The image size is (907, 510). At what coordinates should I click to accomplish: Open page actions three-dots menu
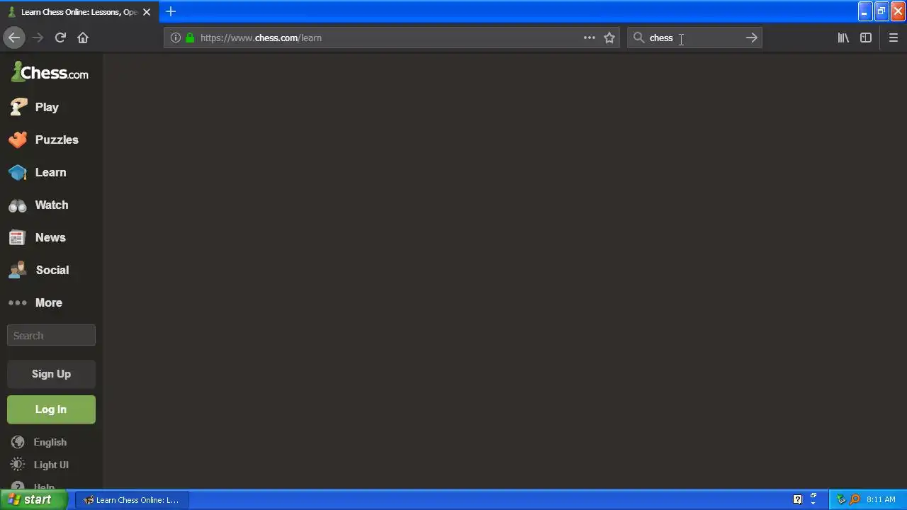point(590,38)
